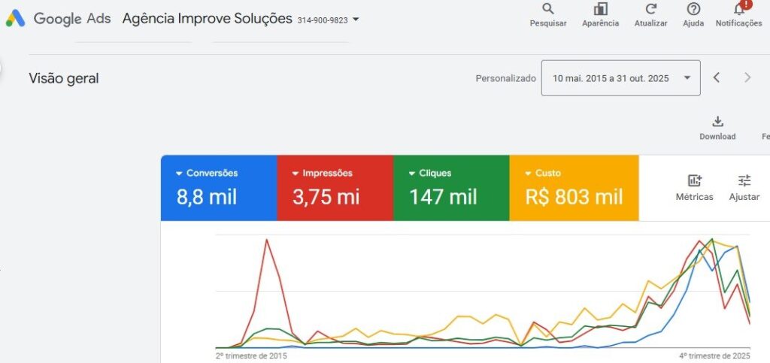
Task: Click the red impressions peak on chart
Action: coord(267,240)
